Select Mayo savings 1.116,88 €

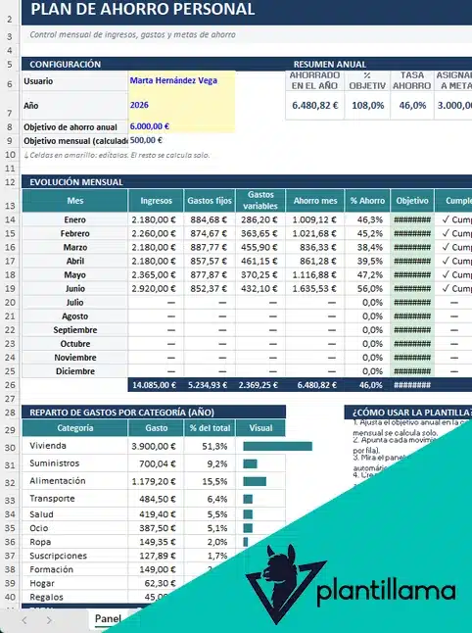tap(314, 274)
